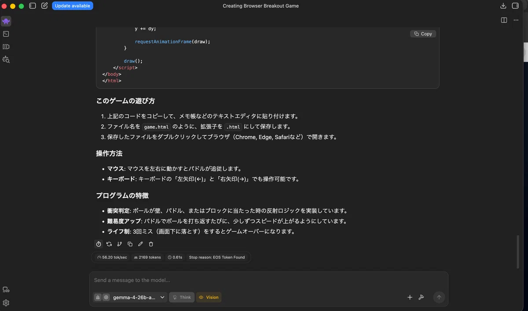
Task: Focus the Send a message to the model field
Action: click(x=268, y=280)
